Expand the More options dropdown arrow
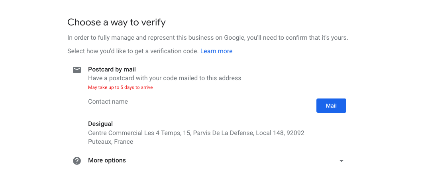This screenshot has width=426, height=193. pos(342,161)
